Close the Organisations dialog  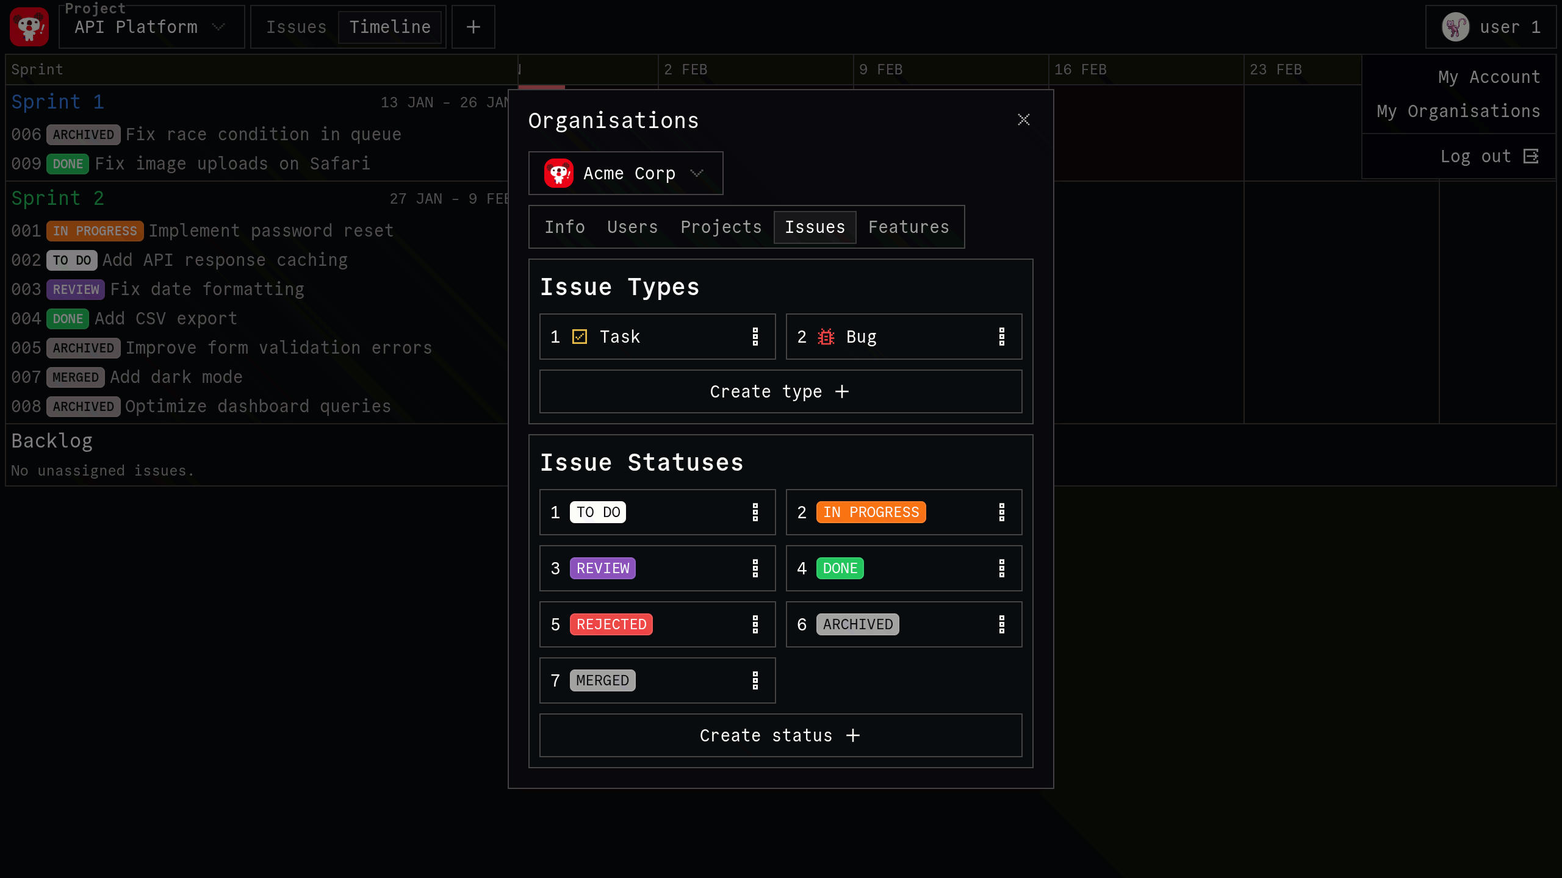point(1023,120)
